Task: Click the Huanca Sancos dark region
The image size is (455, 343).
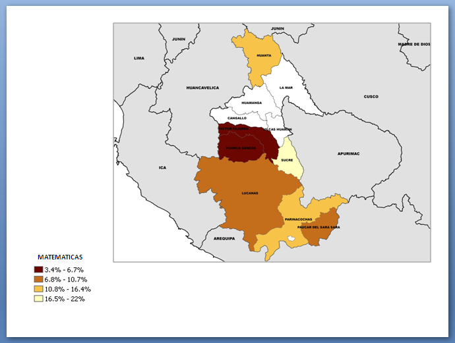Action: [x=240, y=148]
